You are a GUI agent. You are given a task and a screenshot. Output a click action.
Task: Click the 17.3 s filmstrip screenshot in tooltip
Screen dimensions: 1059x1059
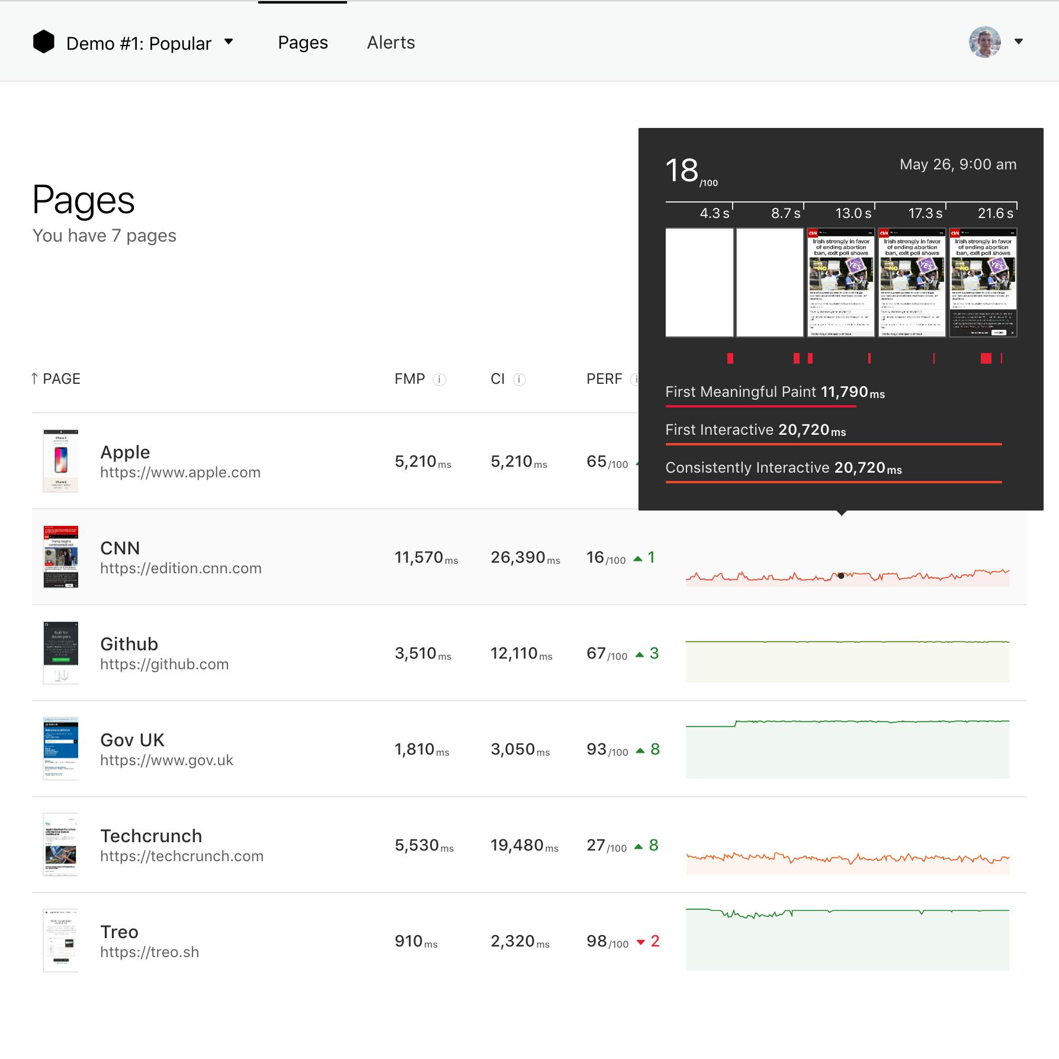[x=912, y=283]
